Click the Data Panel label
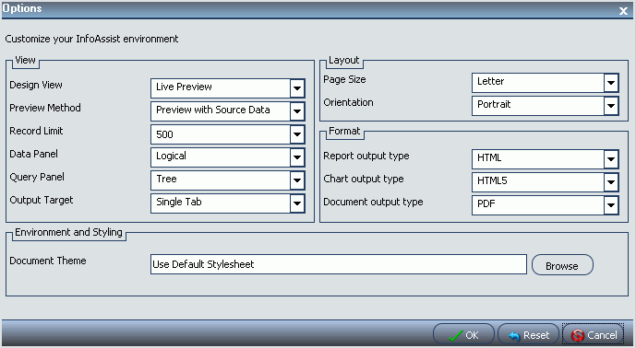This screenshot has width=636, height=348. (33, 154)
